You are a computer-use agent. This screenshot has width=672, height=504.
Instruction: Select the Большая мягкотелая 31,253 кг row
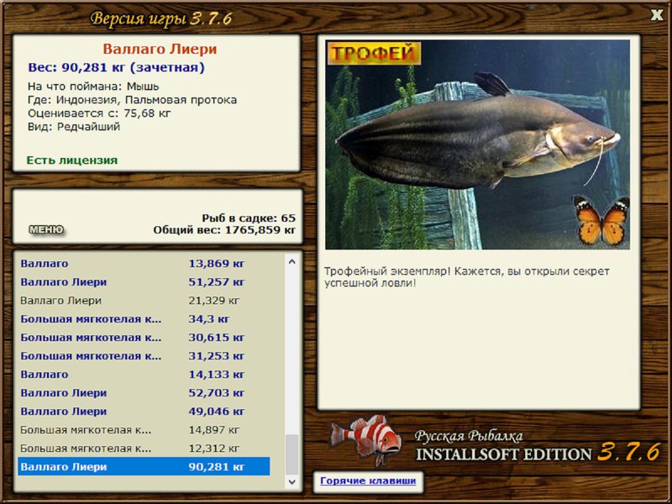tap(144, 355)
